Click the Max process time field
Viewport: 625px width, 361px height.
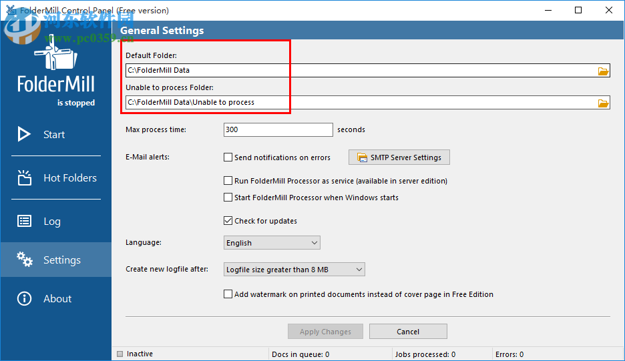pyautogui.click(x=278, y=129)
